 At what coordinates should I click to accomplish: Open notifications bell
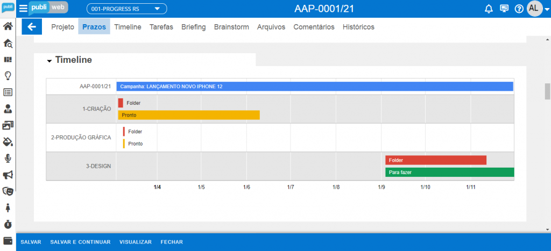(x=489, y=9)
